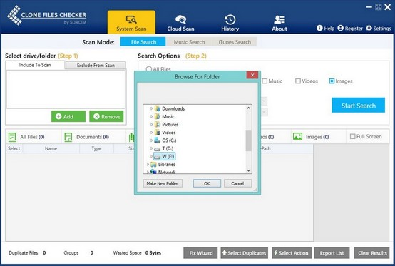Click the Fix Wizard button
This screenshot has width=395, height=266.
(200, 253)
